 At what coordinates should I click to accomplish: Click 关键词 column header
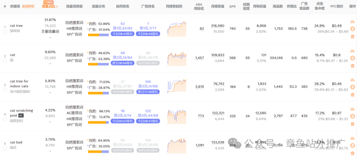[15, 6]
